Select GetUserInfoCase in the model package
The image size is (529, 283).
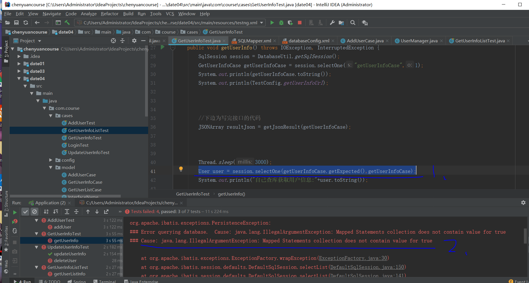click(85, 182)
